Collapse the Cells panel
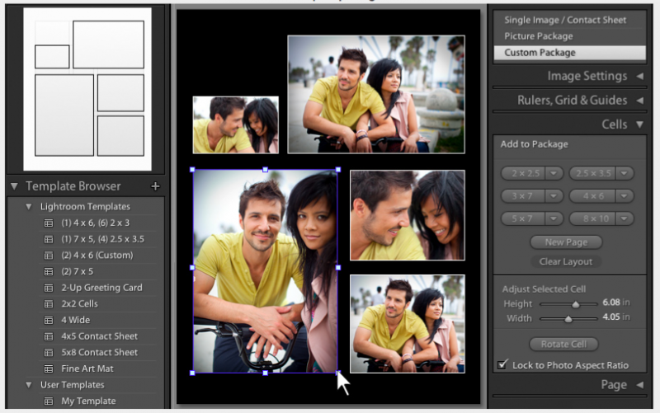 640,124
